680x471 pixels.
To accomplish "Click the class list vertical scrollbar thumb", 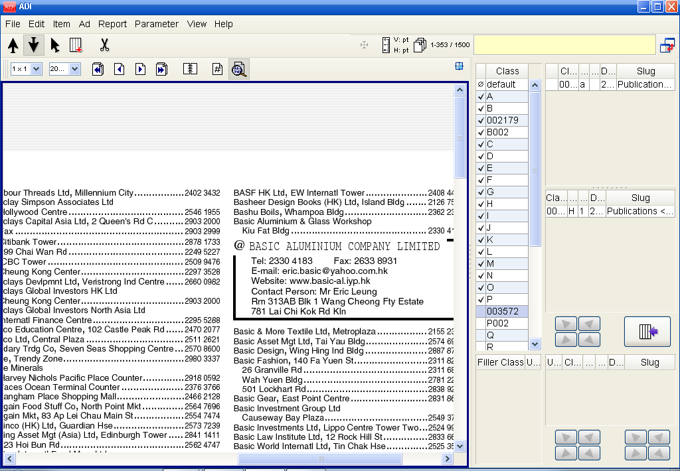I will 535,169.
